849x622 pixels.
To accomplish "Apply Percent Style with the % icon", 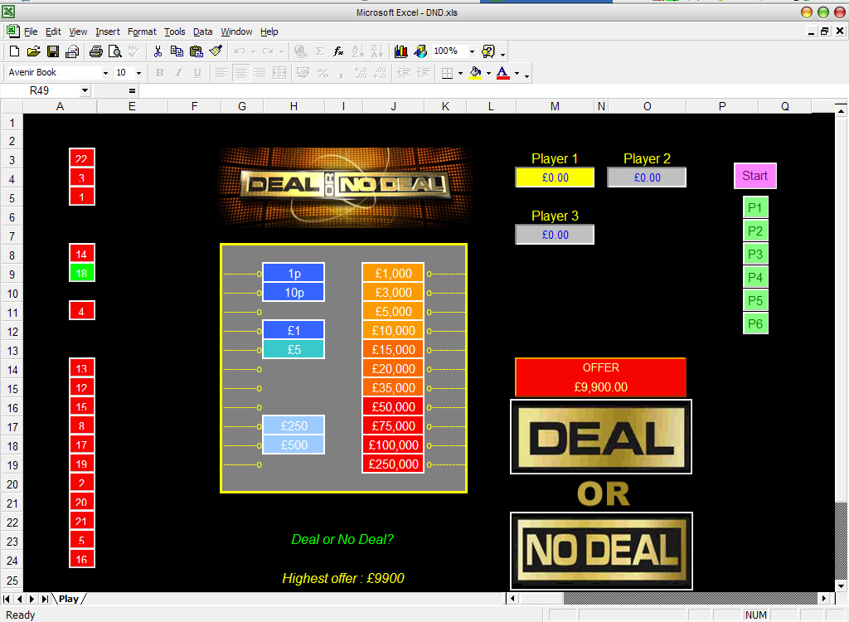I will click(323, 73).
